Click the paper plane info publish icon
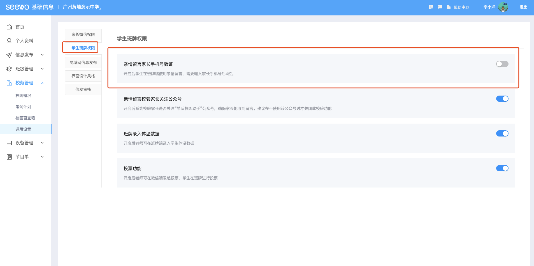This screenshot has height=266, width=534. click(9, 55)
